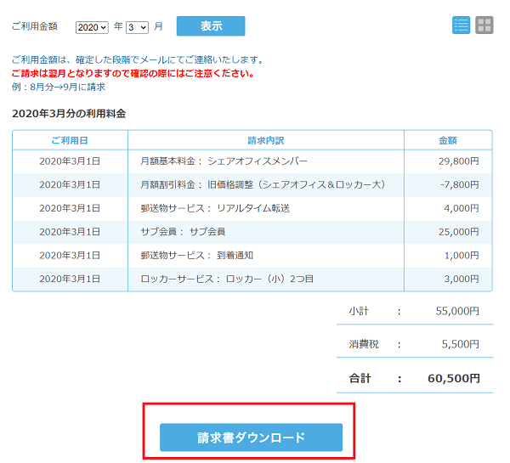This screenshot has height=463, width=510.
Task: Select the 請求内訳 column header
Action: pyautogui.click(x=265, y=140)
